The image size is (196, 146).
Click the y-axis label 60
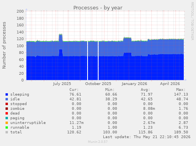click(x=21, y=59)
